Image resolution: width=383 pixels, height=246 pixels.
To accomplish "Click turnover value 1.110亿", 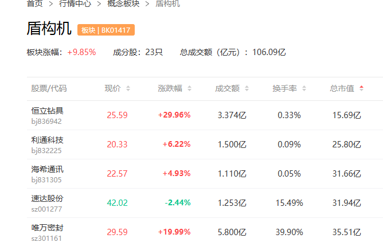I will pyautogui.click(x=232, y=174).
